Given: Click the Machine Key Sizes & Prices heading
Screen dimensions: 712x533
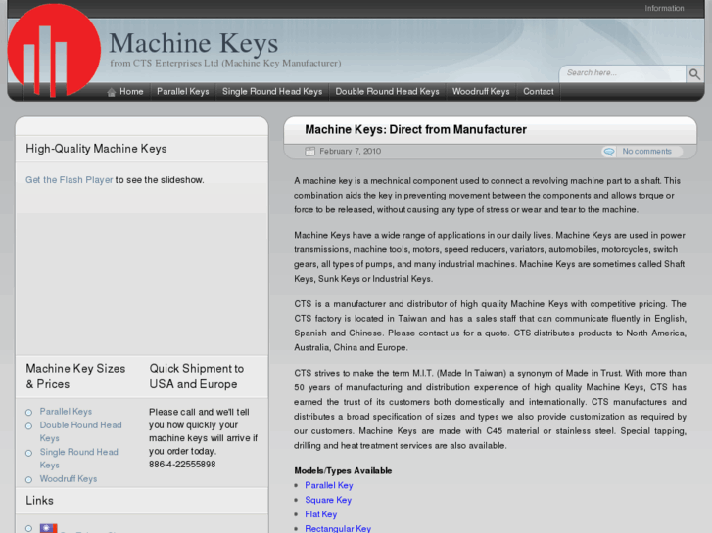Looking at the screenshot, I should click(x=75, y=377).
